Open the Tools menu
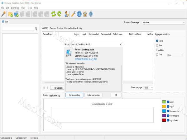Screen dimensions: 187x140 tap(30, 8)
